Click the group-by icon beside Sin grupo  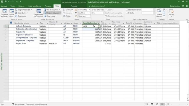click(x=76, y=16)
